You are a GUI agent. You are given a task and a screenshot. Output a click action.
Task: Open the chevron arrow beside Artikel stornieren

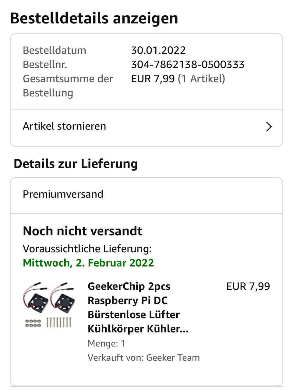point(269,126)
